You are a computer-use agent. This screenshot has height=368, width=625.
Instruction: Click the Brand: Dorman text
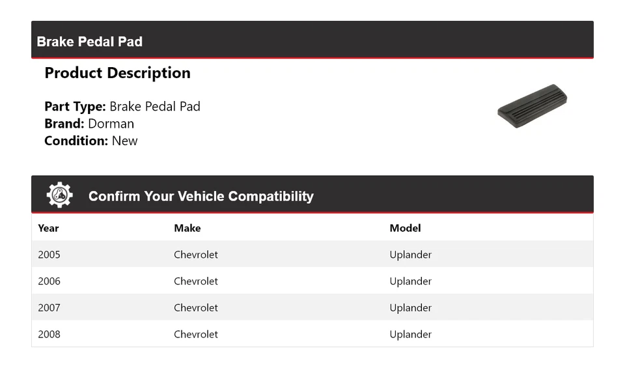point(89,124)
